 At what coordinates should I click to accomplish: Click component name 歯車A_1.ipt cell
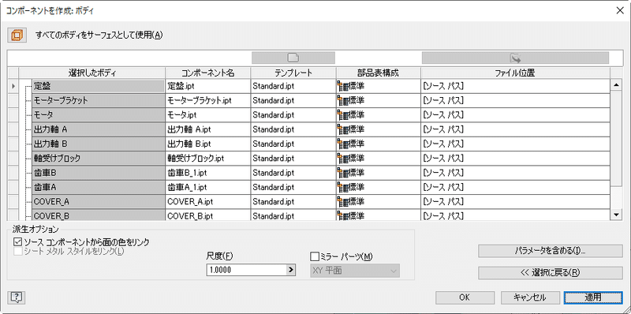point(208,188)
